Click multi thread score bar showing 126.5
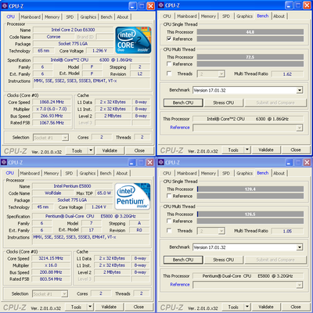 click(250, 214)
